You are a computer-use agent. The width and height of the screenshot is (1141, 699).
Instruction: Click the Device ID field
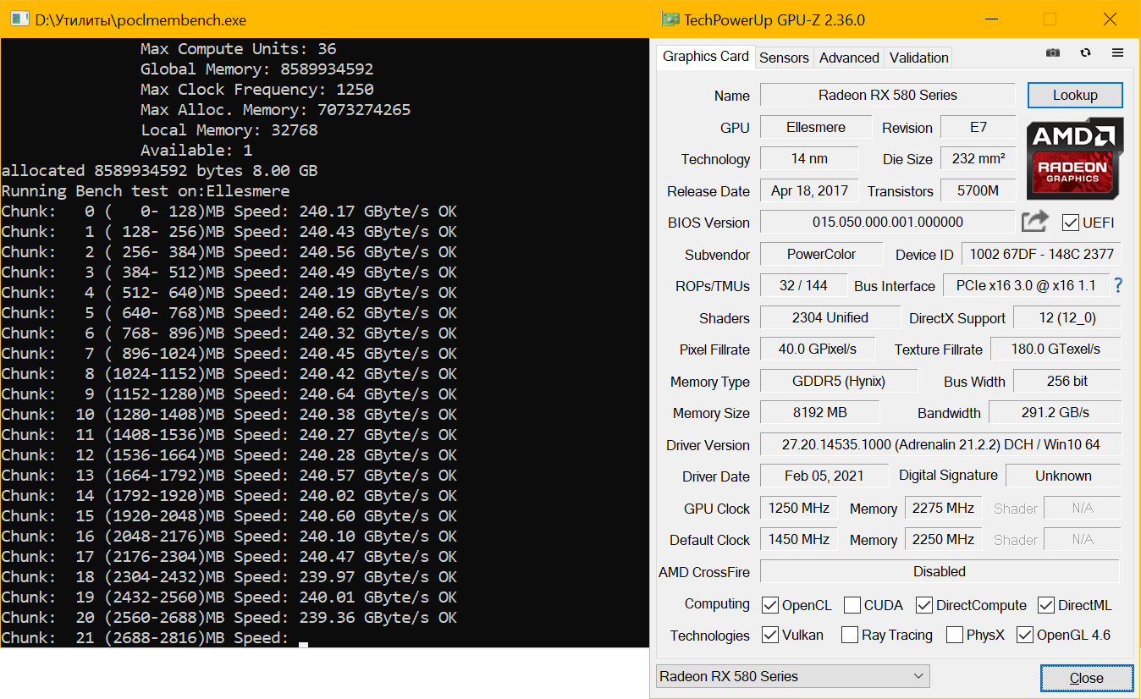coord(1041,254)
